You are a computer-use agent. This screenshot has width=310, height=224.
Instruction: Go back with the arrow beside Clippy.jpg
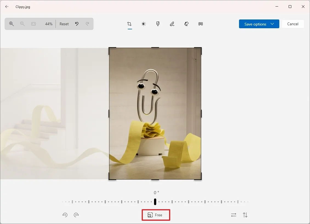7,7
